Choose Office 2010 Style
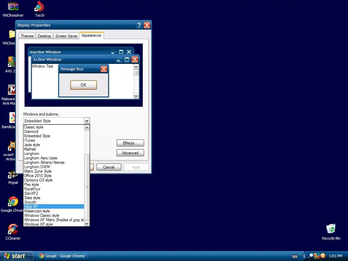 click(x=54, y=176)
